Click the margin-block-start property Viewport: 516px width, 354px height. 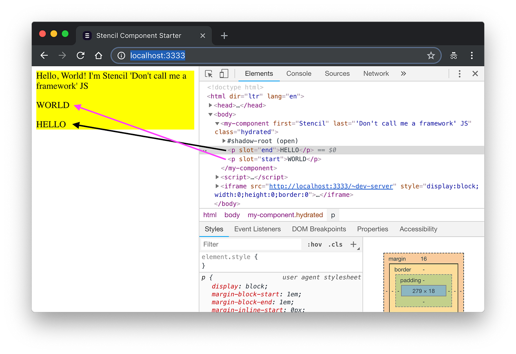[257, 294]
